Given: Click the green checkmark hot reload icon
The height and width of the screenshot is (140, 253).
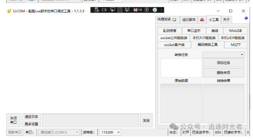Looking at the screenshot, I should (155, 10).
